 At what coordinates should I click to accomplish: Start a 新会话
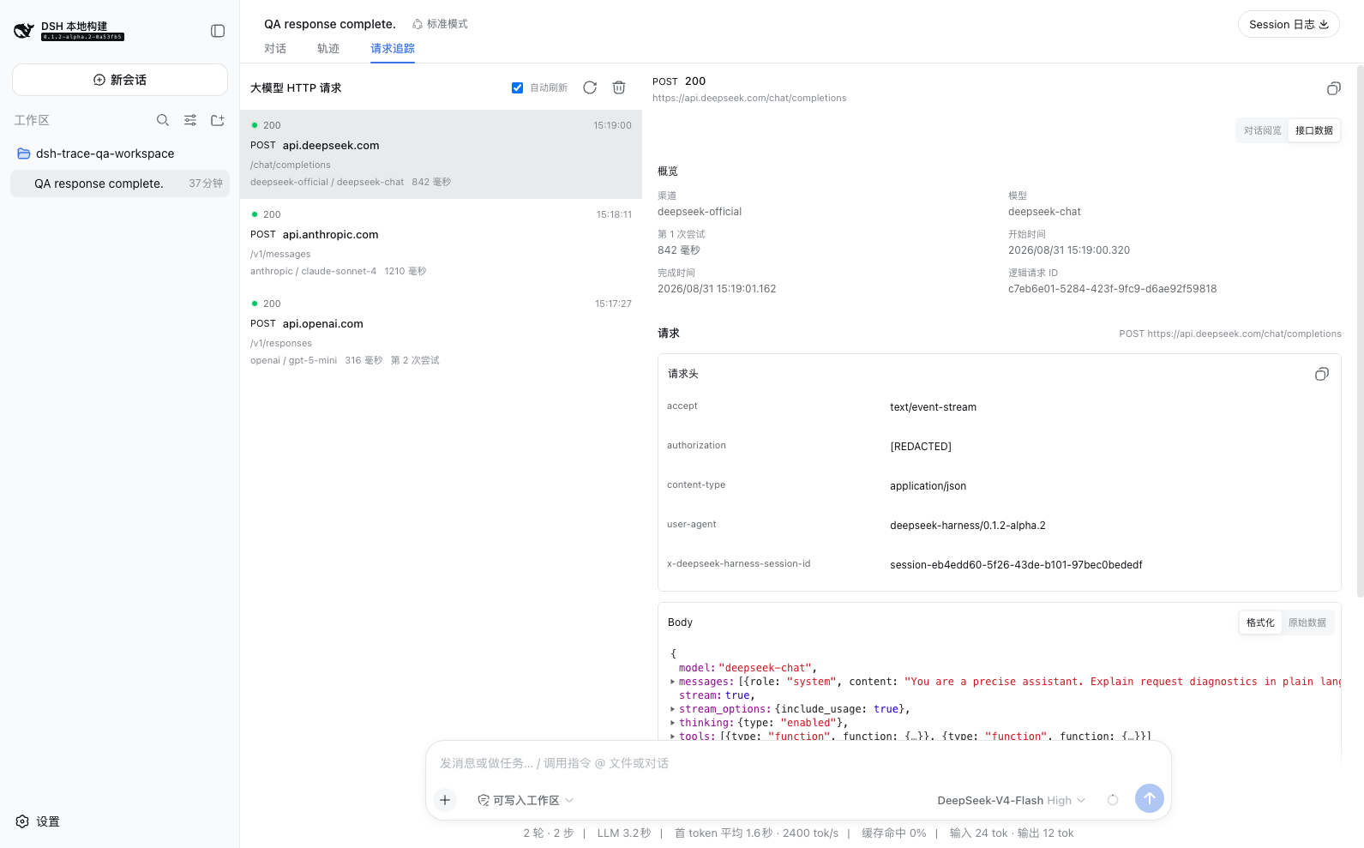(120, 80)
